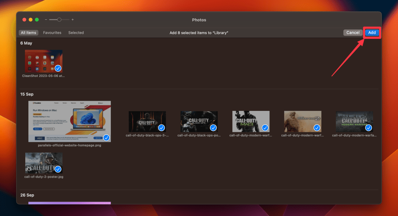Switch to the All Items tab
The height and width of the screenshot is (216, 398).
pyautogui.click(x=28, y=33)
